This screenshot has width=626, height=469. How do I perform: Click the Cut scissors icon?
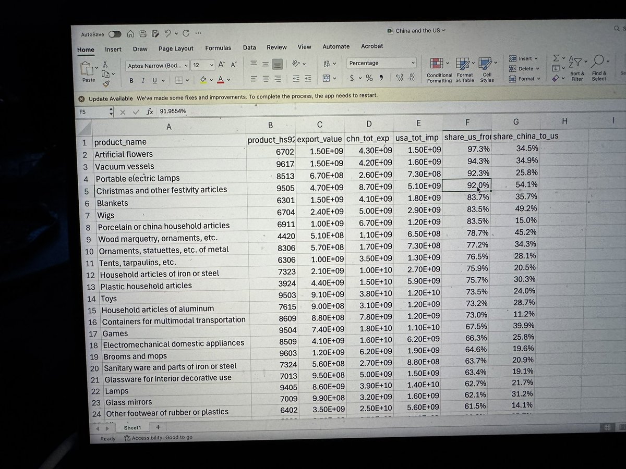pos(105,64)
